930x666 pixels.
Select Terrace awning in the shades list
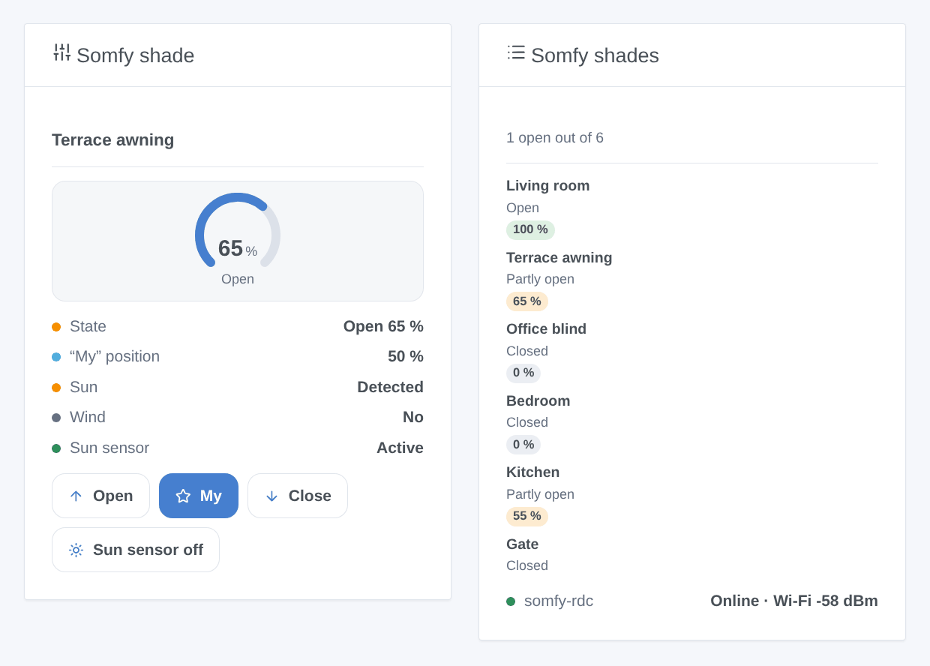click(692, 280)
